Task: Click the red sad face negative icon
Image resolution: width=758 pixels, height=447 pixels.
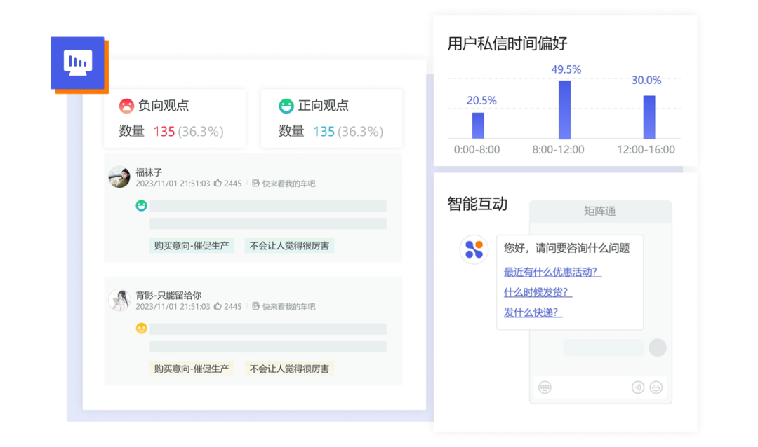Action: click(126, 106)
